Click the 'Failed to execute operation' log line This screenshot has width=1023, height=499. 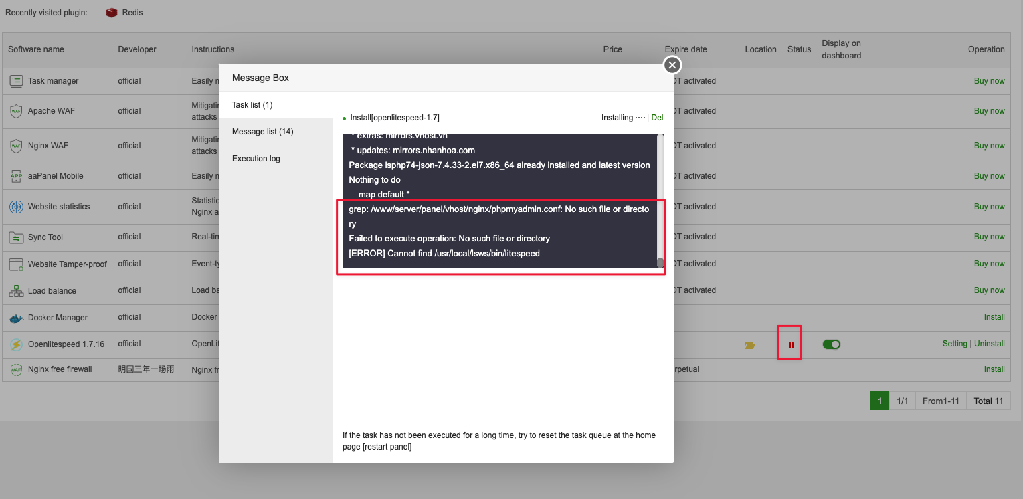coord(450,239)
